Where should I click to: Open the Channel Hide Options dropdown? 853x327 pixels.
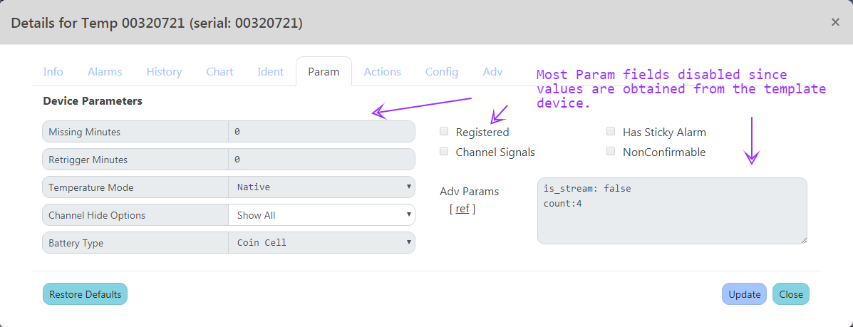[321, 215]
